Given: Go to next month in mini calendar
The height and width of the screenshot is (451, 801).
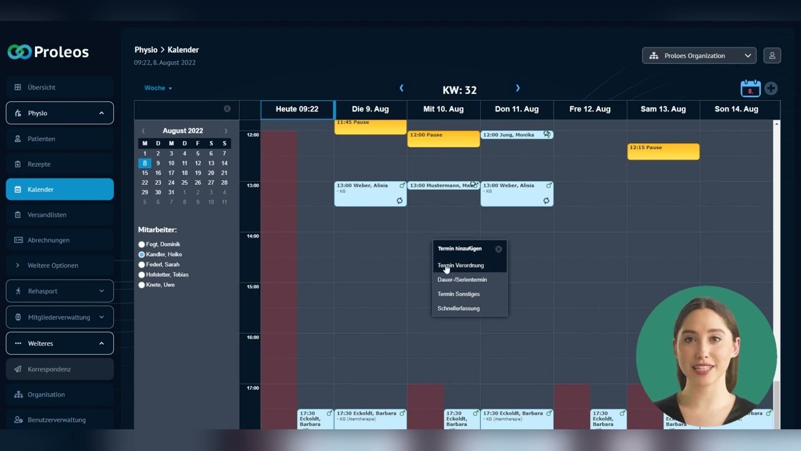Looking at the screenshot, I should point(226,131).
